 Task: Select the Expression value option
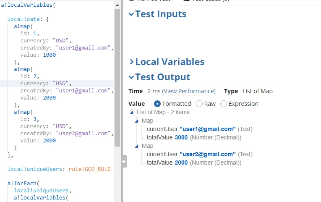(x=224, y=104)
